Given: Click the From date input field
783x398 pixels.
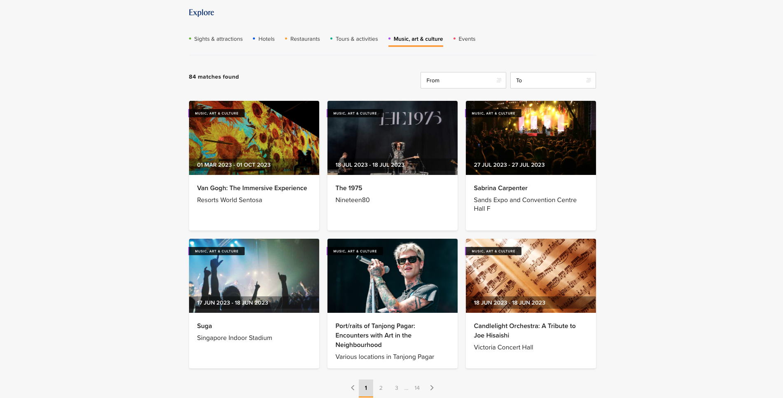Looking at the screenshot, I should pos(457,81).
